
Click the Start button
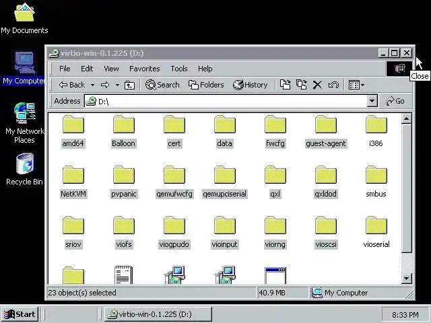coord(20,314)
